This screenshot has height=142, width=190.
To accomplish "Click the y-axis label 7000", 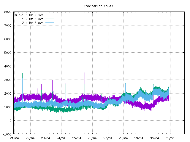I will [x=8, y=25].
